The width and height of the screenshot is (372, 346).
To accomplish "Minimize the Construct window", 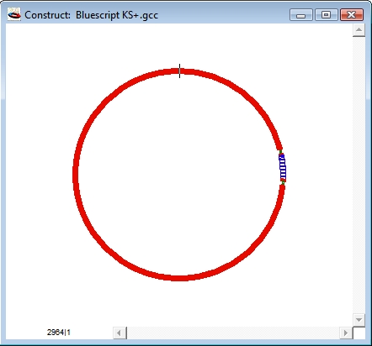I will pyautogui.click(x=301, y=14).
